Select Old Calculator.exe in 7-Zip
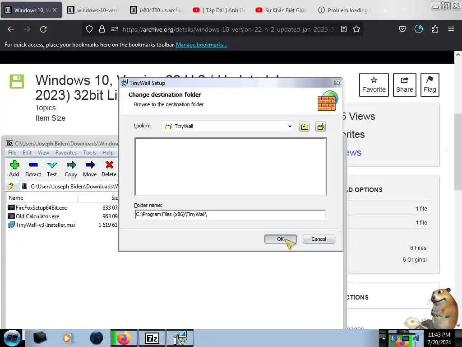Image resolution: width=462 pixels, height=347 pixels. click(37, 216)
